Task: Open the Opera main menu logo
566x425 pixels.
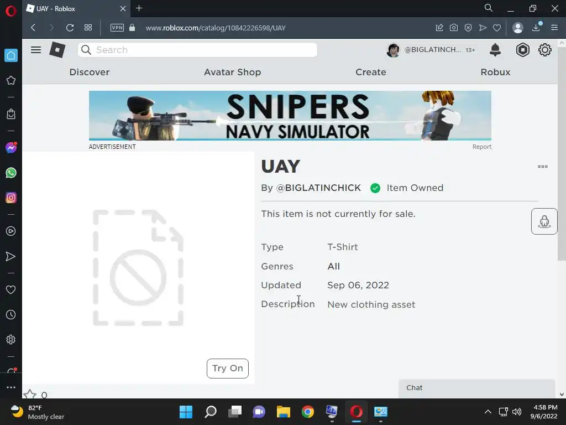Action: [11, 11]
